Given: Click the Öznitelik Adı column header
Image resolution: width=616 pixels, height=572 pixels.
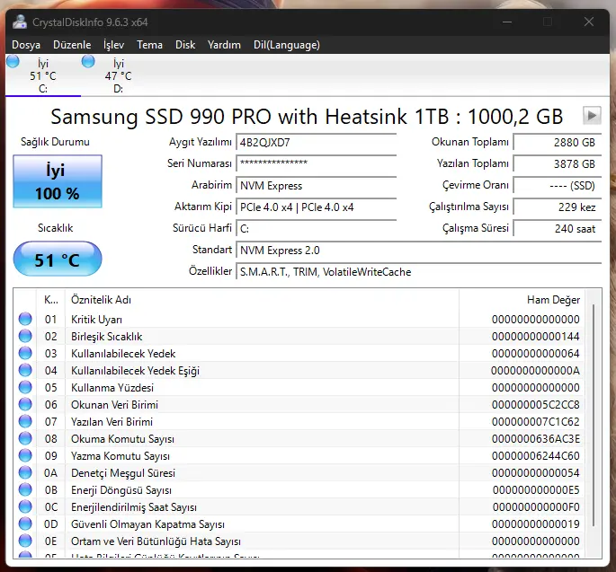Looking at the screenshot, I should tap(262, 300).
